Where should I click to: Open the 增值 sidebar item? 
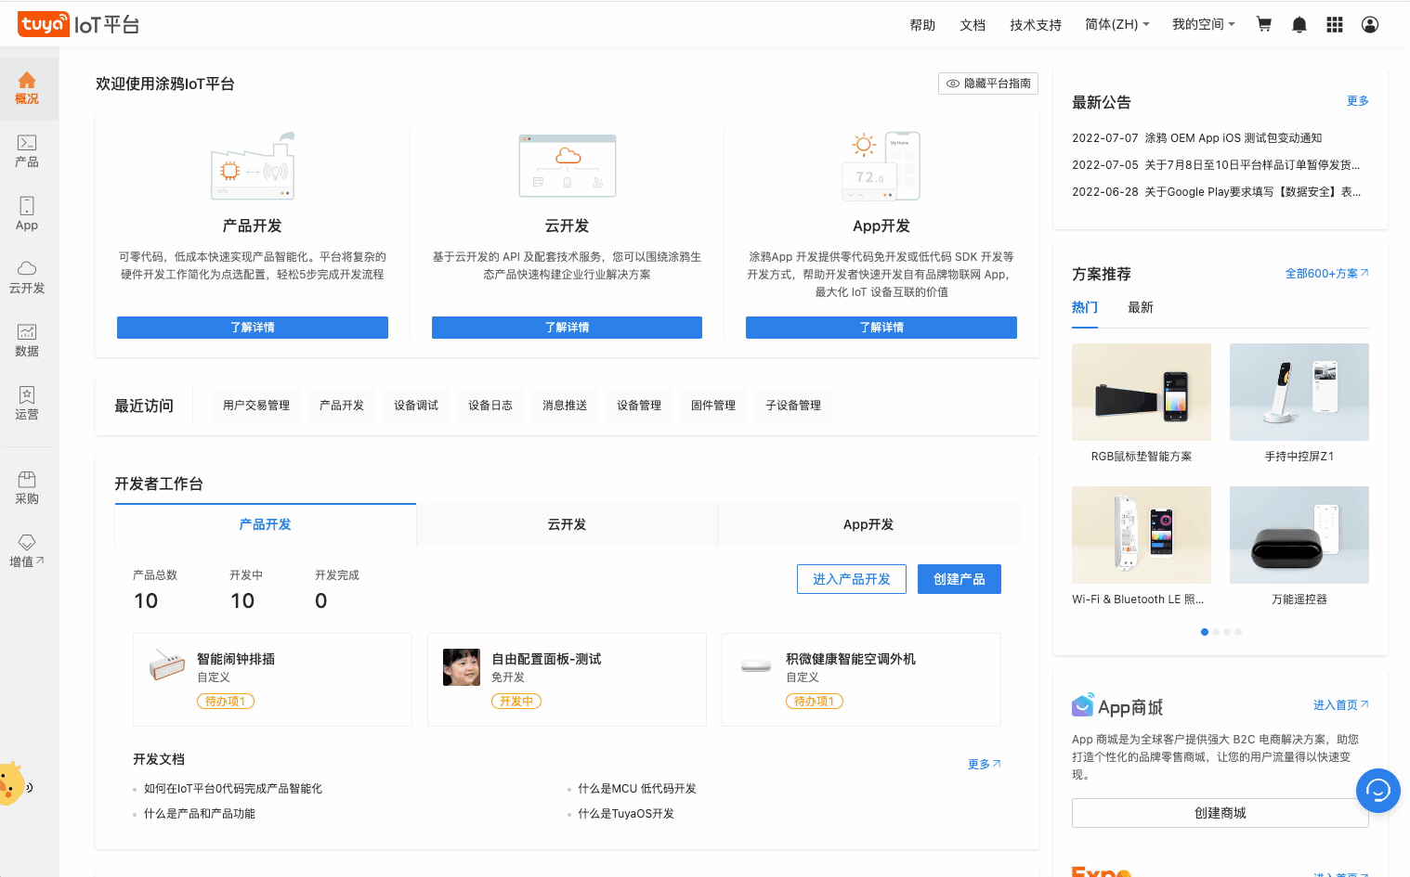tap(27, 551)
